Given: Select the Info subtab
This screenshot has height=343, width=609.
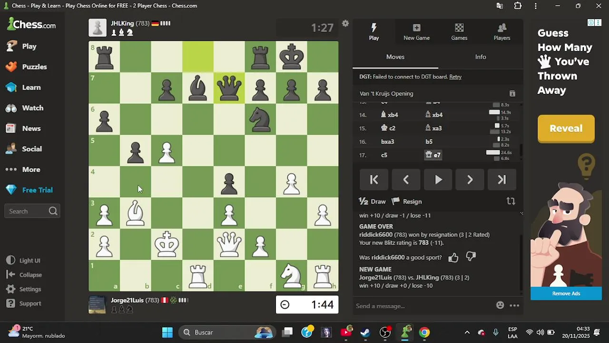Looking at the screenshot, I should pyautogui.click(x=481, y=57).
